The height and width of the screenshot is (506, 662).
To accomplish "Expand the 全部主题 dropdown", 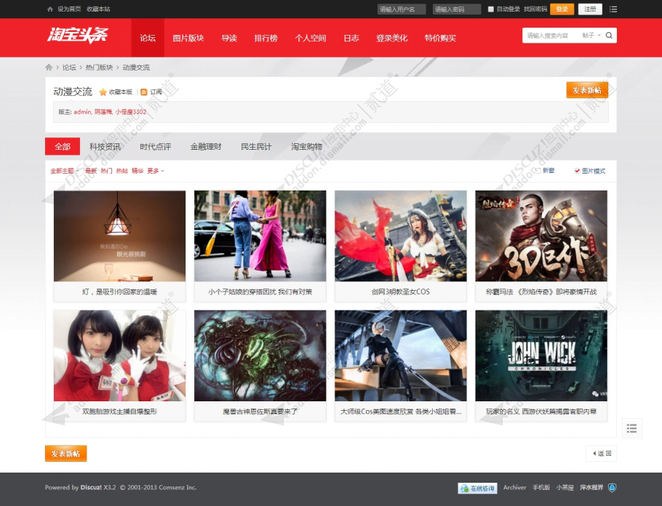I will pos(65,171).
